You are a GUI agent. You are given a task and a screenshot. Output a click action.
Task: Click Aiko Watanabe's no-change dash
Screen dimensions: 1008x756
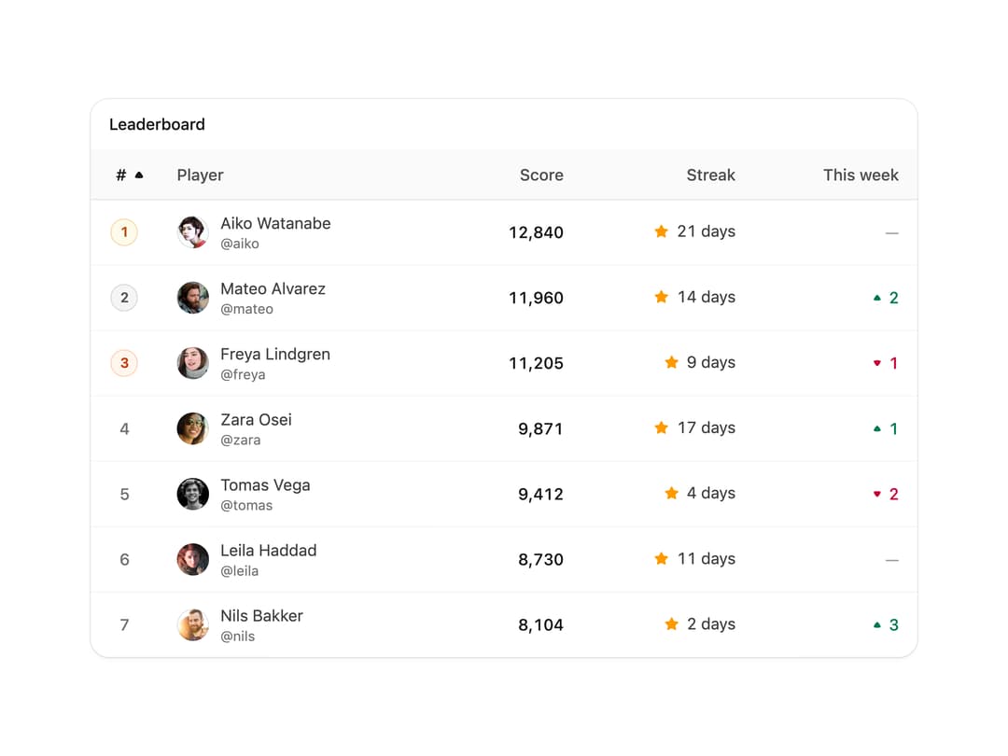(891, 232)
